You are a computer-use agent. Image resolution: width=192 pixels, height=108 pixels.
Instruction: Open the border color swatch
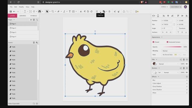click(154, 72)
